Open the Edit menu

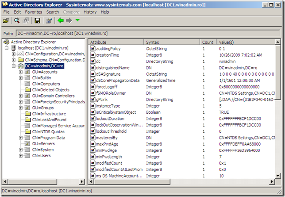click(17, 12)
